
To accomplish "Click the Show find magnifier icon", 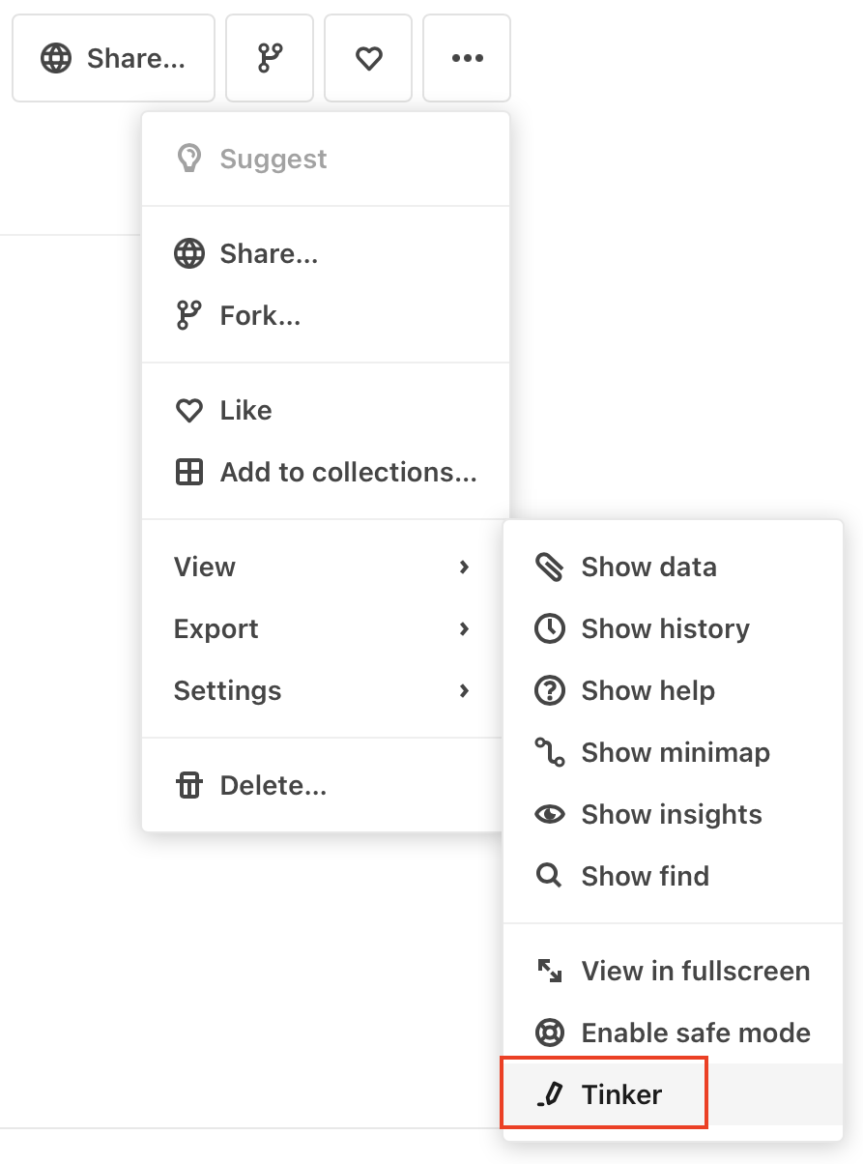I will pos(549,876).
